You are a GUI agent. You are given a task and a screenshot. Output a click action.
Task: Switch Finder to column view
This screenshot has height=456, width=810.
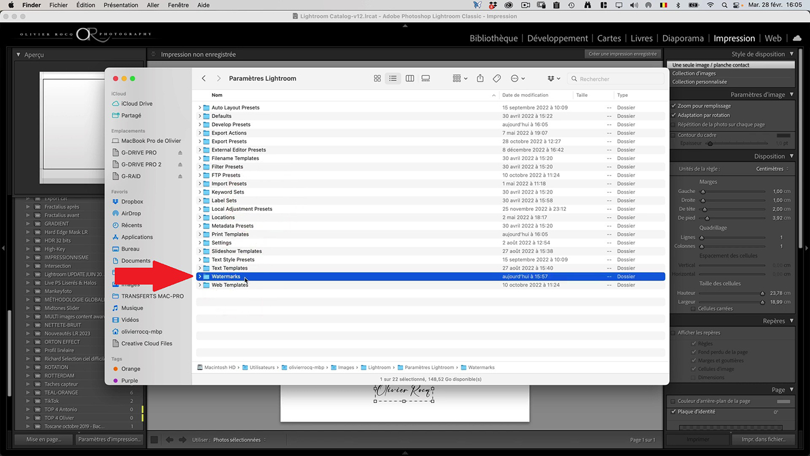click(410, 79)
